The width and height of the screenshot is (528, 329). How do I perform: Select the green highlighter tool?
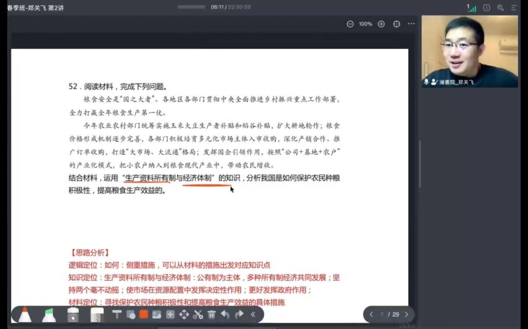tap(48, 315)
